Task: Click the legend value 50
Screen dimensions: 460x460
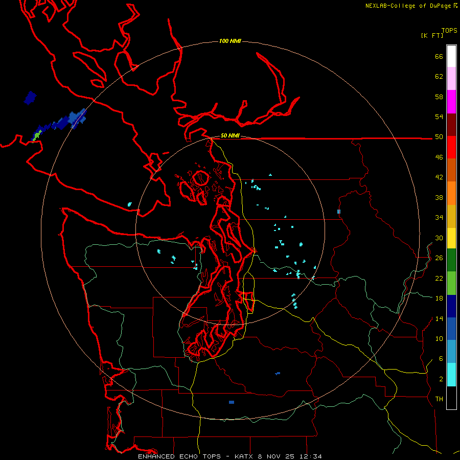Action: (x=439, y=137)
